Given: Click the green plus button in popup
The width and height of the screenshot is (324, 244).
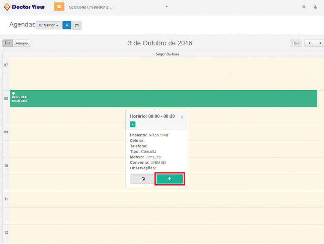Looking at the screenshot, I should click(170, 179).
